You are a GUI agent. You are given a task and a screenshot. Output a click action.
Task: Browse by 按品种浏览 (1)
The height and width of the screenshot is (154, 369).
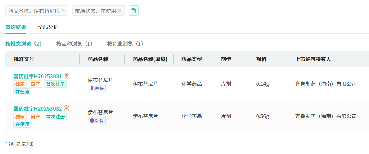click(x=74, y=44)
